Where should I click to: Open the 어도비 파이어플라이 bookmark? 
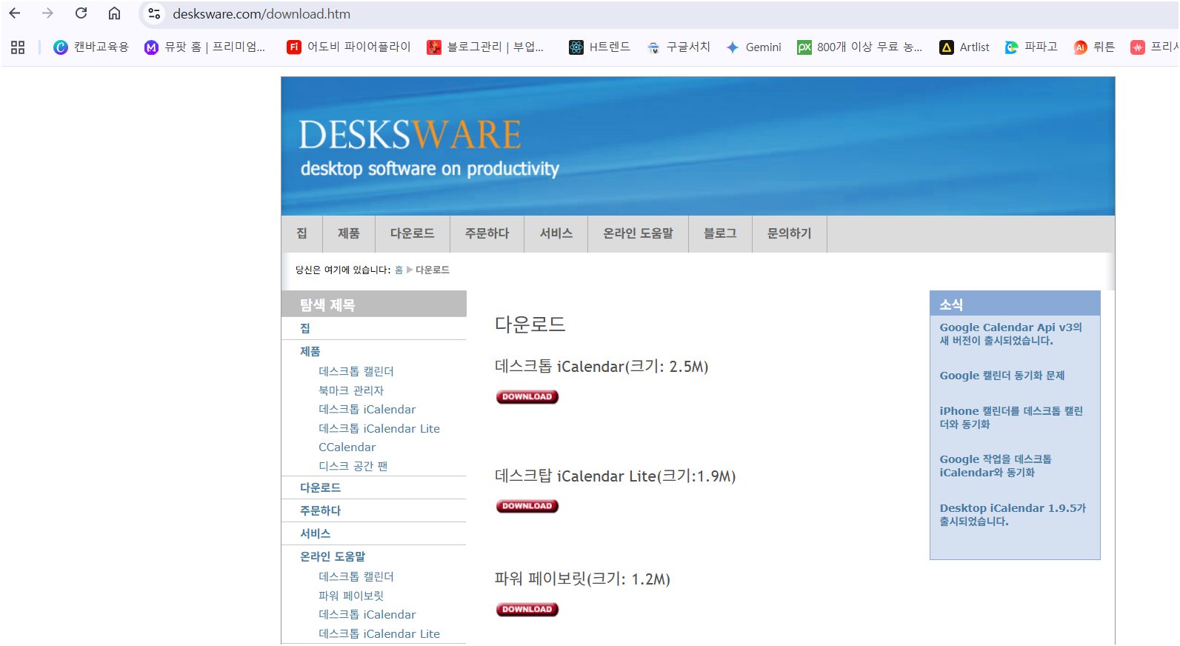coord(349,47)
